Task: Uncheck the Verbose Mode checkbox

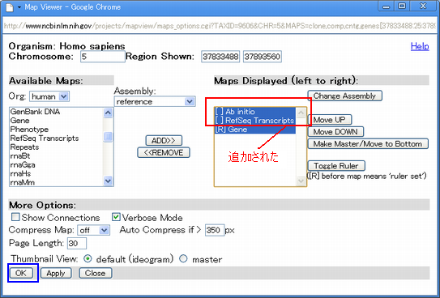Action: (116, 217)
